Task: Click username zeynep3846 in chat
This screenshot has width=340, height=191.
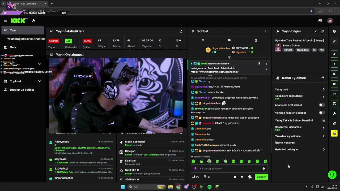Action: click(x=202, y=108)
